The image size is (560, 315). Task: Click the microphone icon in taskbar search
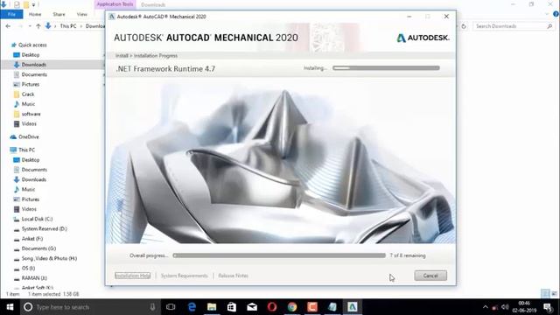pos(152,307)
